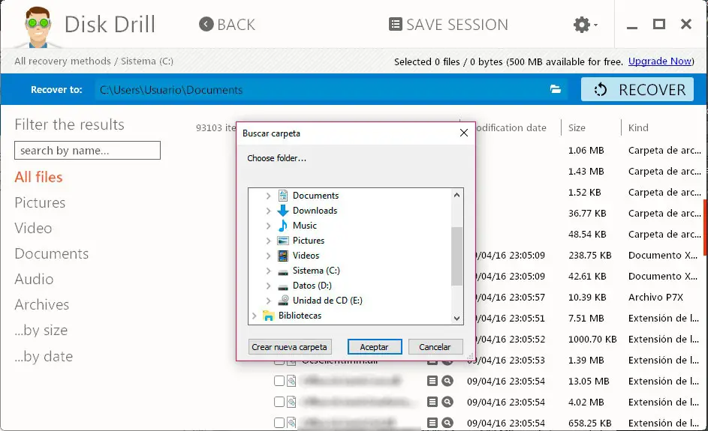The image size is (708, 431).
Task: Expand the Documents folder node
Action: pyautogui.click(x=268, y=196)
